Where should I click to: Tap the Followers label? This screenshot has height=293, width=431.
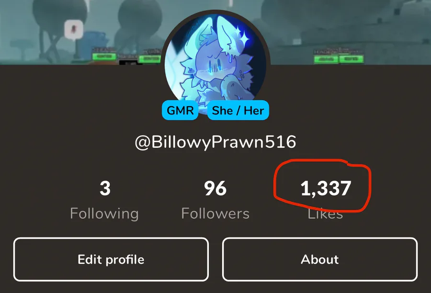(x=215, y=214)
